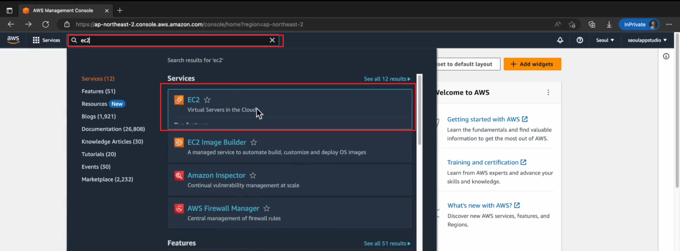Screen dimensions: 680x251
Task: Open the EC2 service link
Action: coord(193,100)
